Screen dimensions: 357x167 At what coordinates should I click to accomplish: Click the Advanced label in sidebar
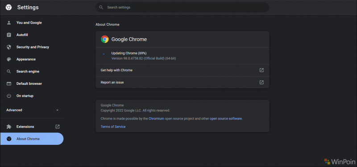(14, 110)
